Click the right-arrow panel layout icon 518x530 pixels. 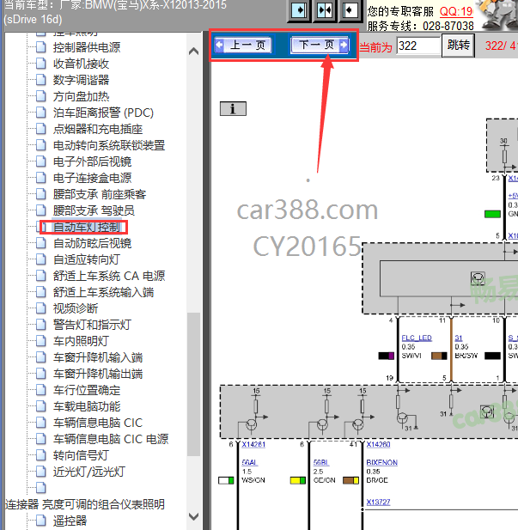click(x=299, y=11)
